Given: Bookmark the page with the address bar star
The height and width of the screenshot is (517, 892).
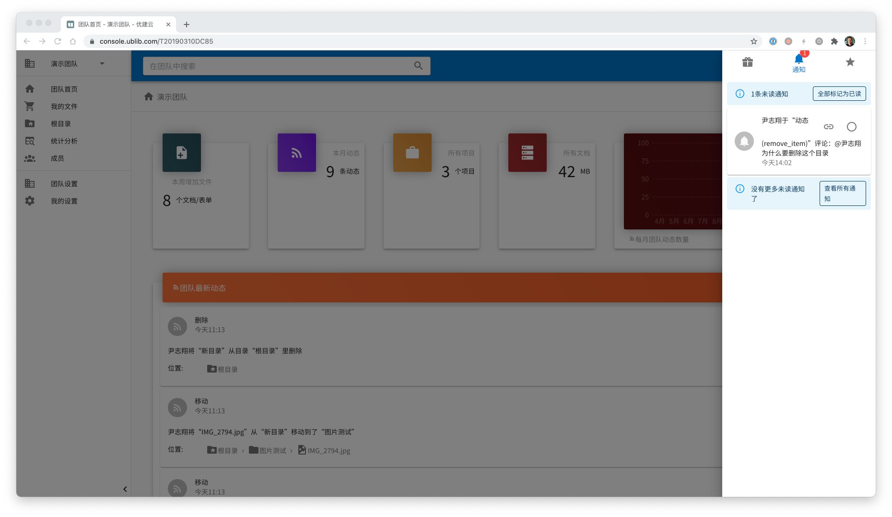Looking at the screenshot, I should 753,41.
